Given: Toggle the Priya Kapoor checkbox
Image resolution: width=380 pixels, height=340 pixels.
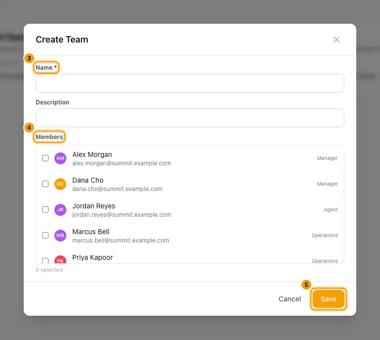Looking at the screenshot, I should [46, 260].
